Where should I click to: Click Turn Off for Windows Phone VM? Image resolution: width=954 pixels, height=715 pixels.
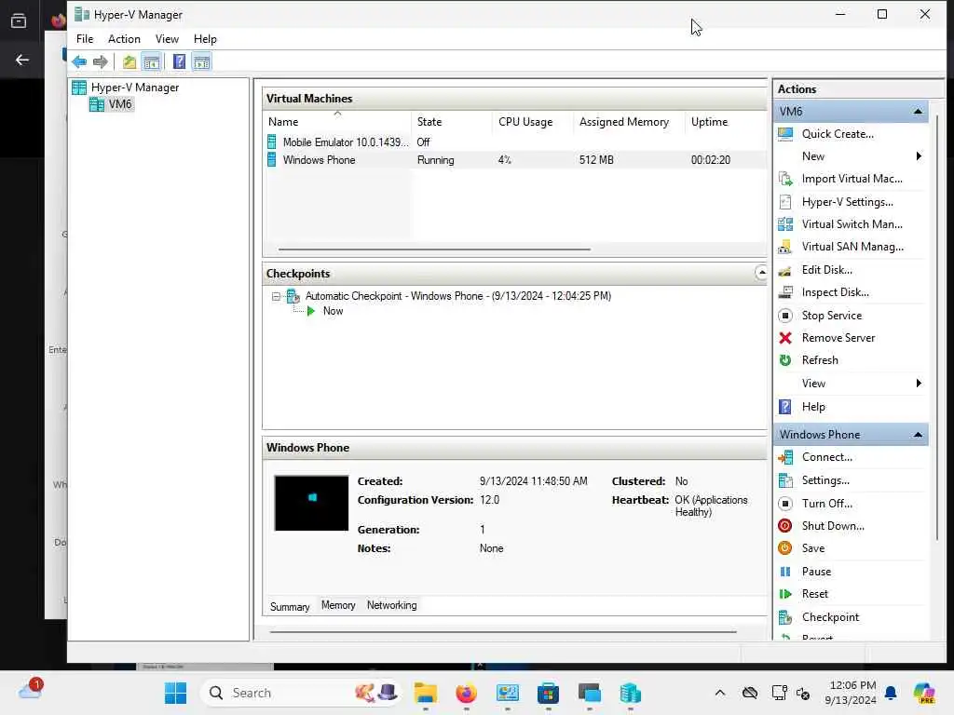(827, 504)
